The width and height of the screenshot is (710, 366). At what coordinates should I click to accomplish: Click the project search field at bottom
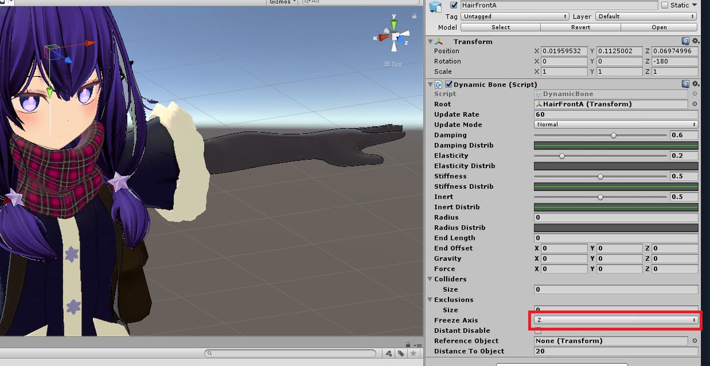pos(290,354)
